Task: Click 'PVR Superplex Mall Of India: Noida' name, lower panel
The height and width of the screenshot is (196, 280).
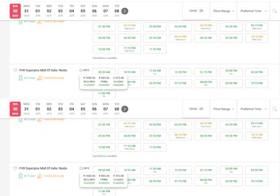Action: point(43,168)
